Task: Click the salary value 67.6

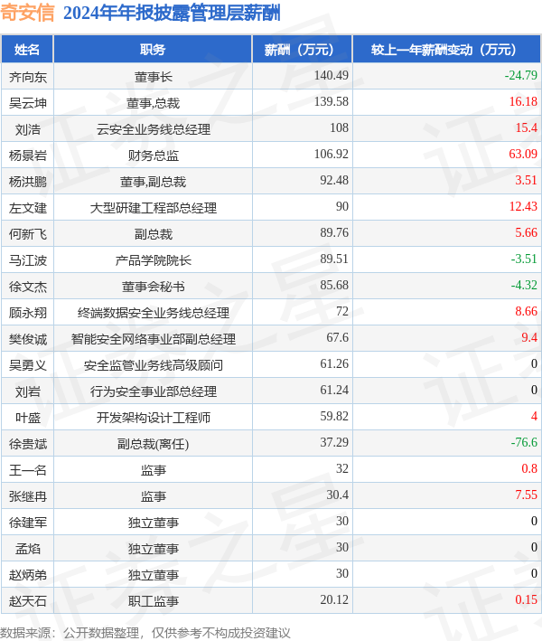Action: click(x=337, y=337)
